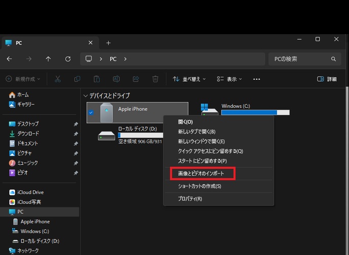Click the Up arrow navigation button
The image size is (349, 255).
pyautogui.click(x=48, y=59)
